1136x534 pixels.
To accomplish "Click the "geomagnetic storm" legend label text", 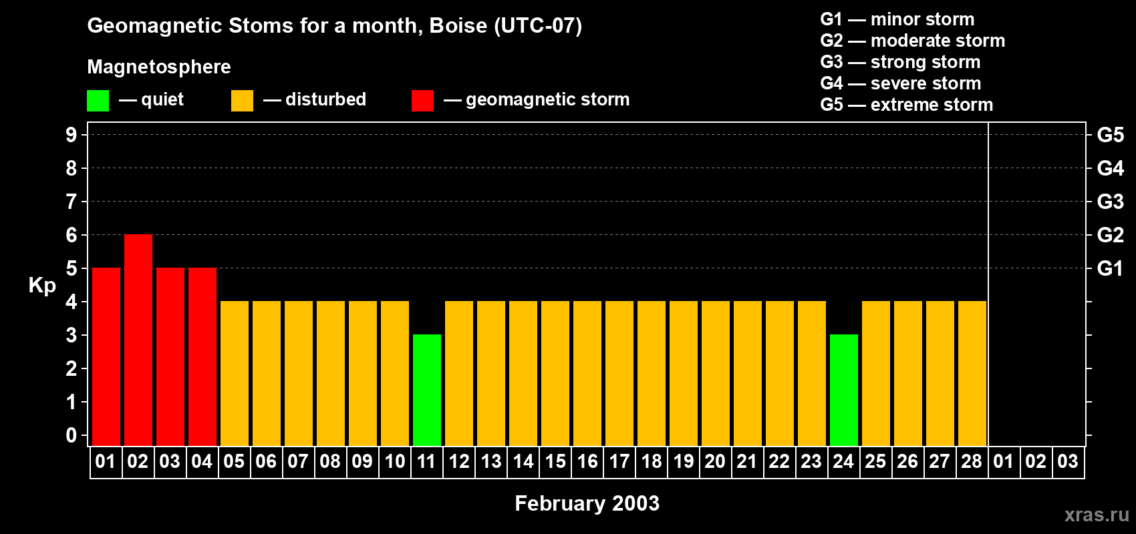I will pyautogui.click(x=547, y=99).
